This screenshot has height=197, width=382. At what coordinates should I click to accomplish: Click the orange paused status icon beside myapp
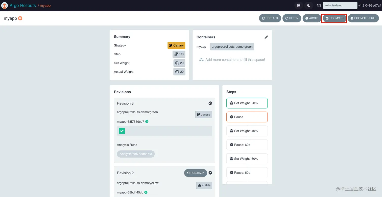[x=20, y=18]
